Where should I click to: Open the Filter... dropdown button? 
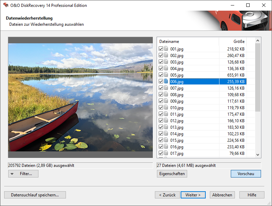pyautogui.click(x=23, y=174)
